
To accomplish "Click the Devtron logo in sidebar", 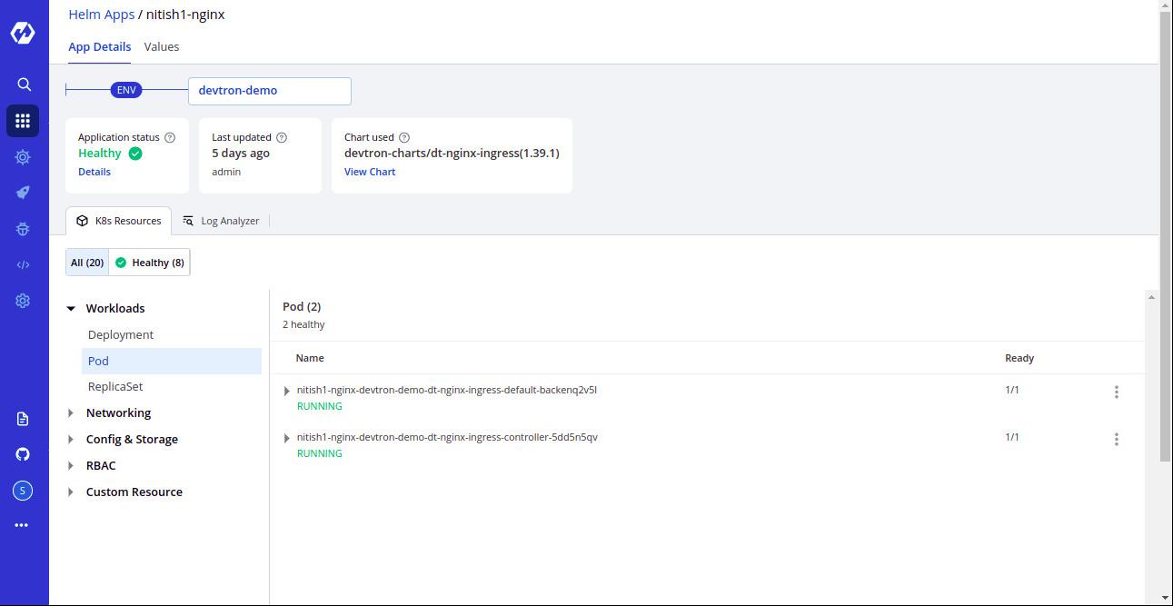I will pos(23,34).
